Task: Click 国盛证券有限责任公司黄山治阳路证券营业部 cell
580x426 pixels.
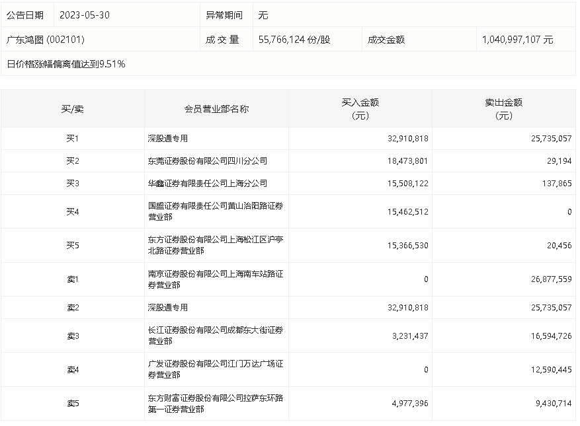Action: [216, 211]
